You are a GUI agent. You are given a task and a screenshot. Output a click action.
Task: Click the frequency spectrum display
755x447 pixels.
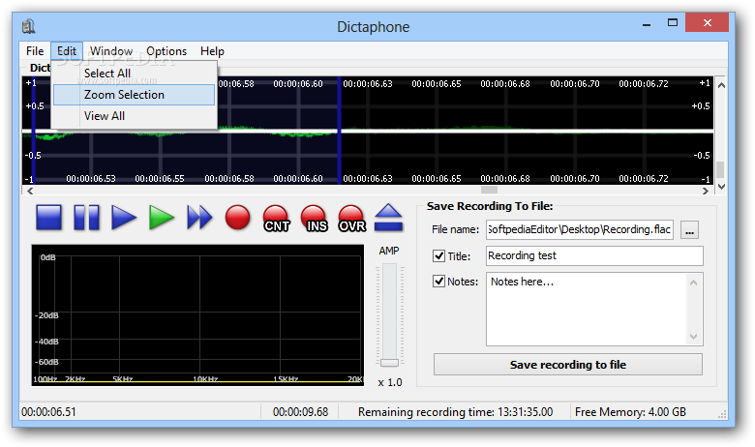coord(197,315)
